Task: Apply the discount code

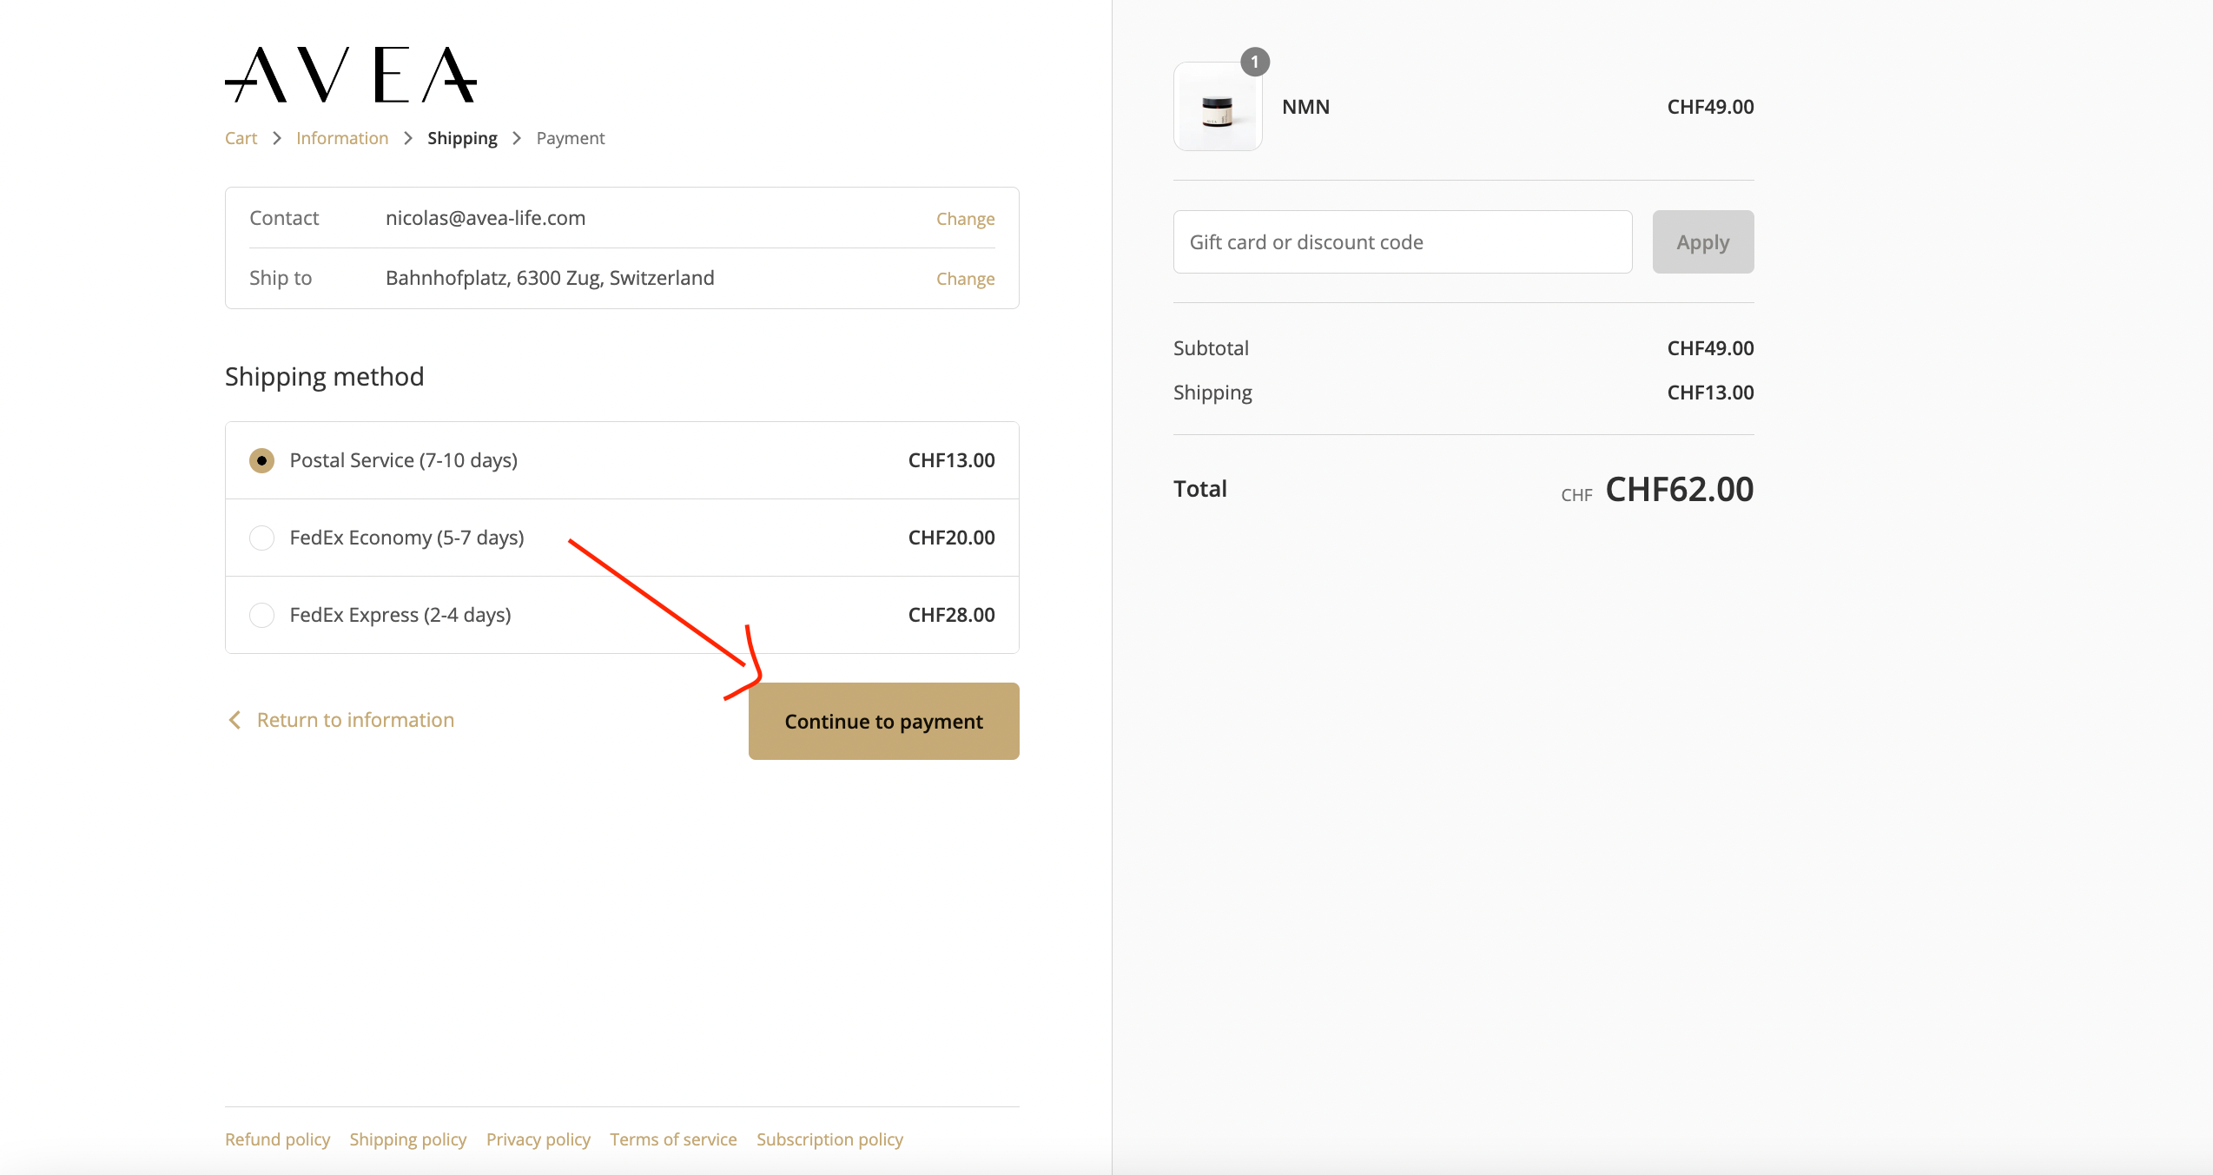Action: pyautogui.click(x=1702, y=242)
